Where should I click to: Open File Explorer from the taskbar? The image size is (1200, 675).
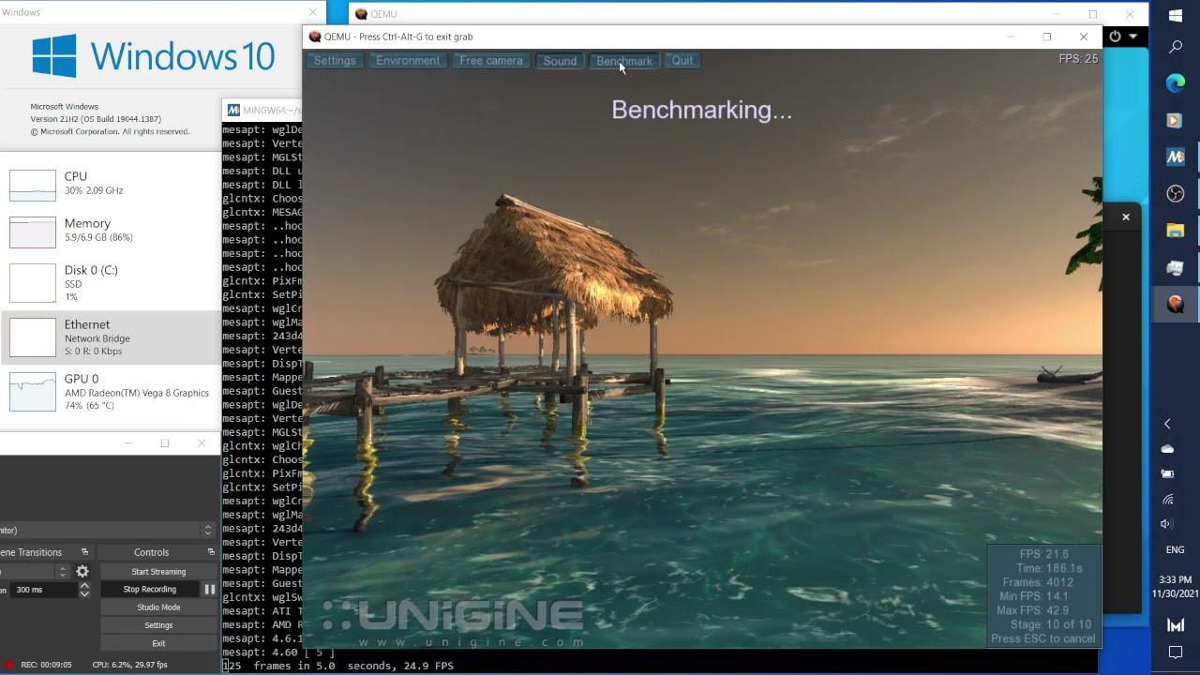pos(1176,231)
